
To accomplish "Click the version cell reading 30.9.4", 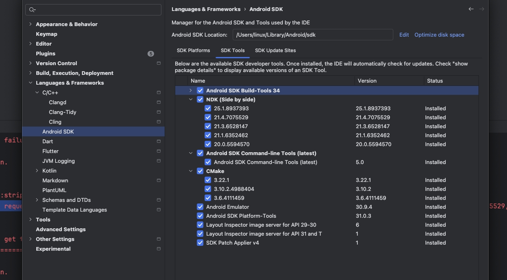I will (364, 207).
